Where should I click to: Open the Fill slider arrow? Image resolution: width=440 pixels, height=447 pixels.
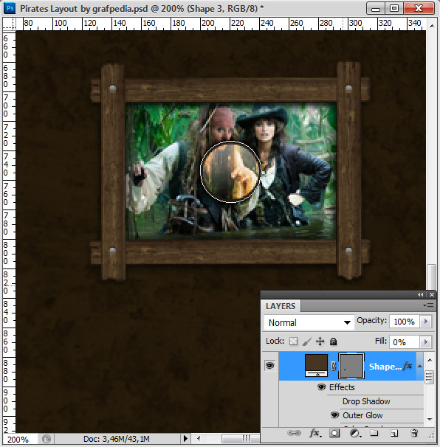click(x=426, y=342)
